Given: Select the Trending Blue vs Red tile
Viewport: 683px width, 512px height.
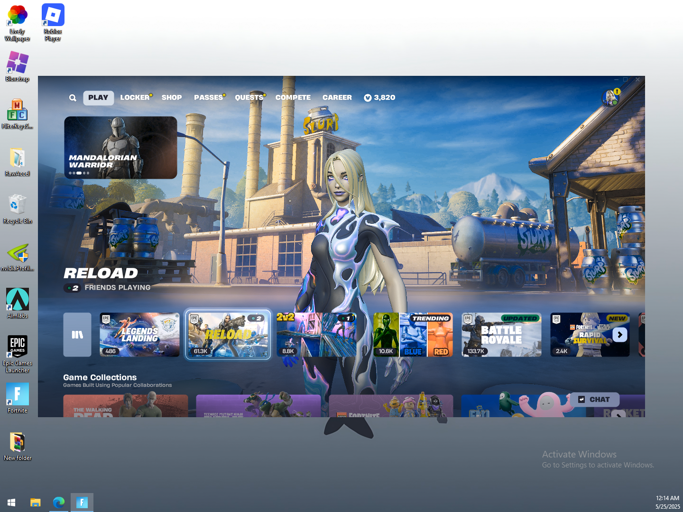Looking at the screenshot, I should (413, 335).
